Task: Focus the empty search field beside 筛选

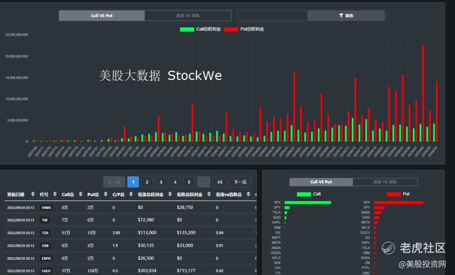Action: click(x=272, y=16)
